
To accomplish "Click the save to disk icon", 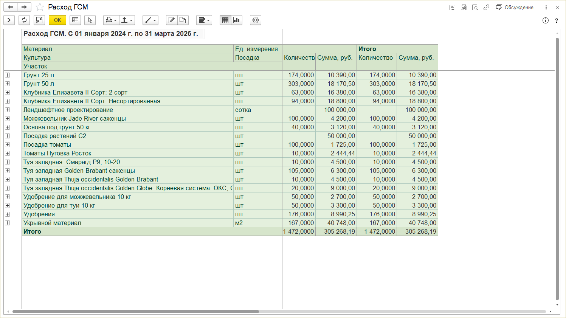I will (452, 8).
